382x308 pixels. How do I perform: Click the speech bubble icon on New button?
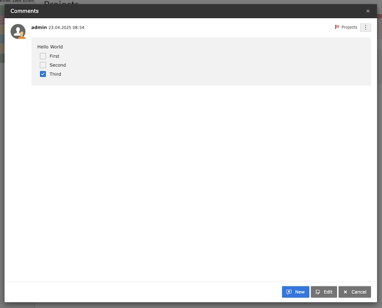point(289,292)
